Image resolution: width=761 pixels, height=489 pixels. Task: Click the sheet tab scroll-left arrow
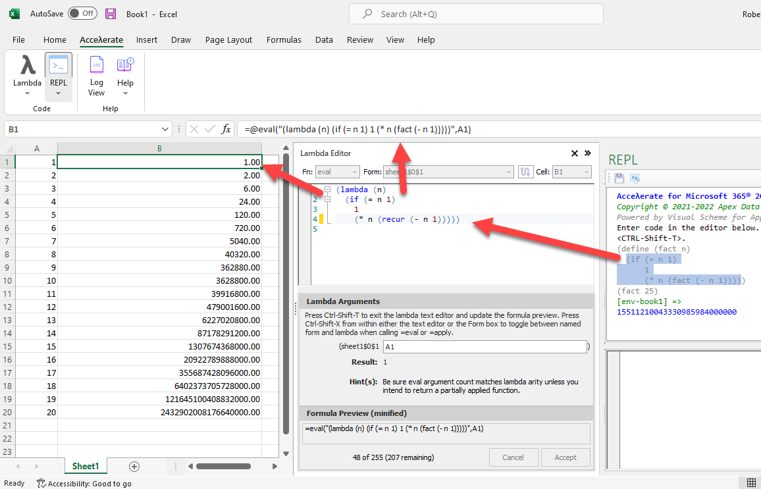(x=18, y=466)
